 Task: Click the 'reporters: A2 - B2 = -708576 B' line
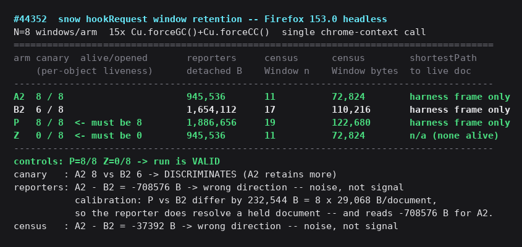pyautogui.click(x=209, y=188)
